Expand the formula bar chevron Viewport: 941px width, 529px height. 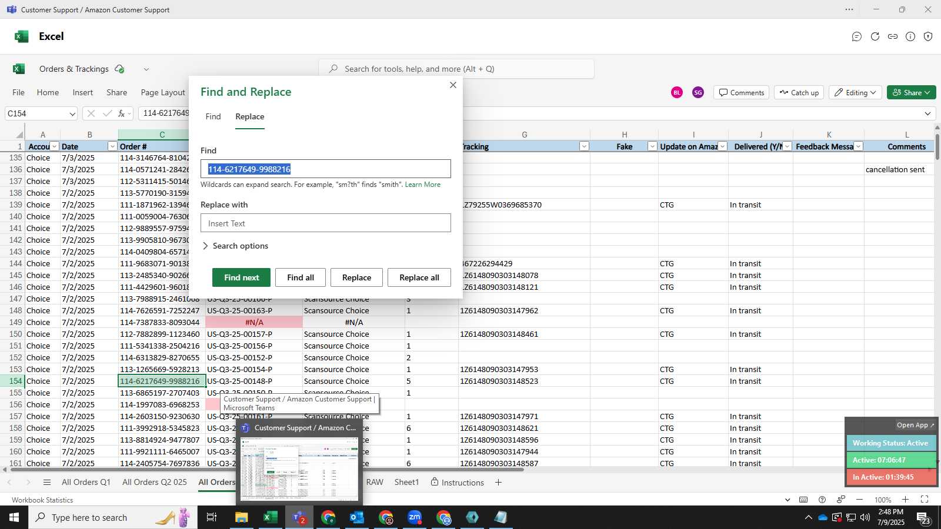click(928, 113)
